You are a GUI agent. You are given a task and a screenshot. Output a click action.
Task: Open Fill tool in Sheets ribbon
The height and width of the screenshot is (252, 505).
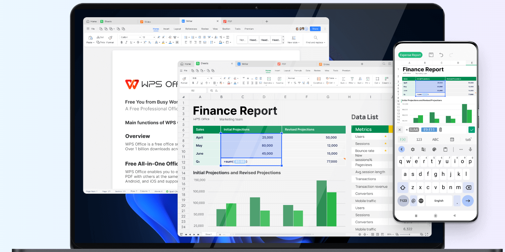click(x=368, y=80)
